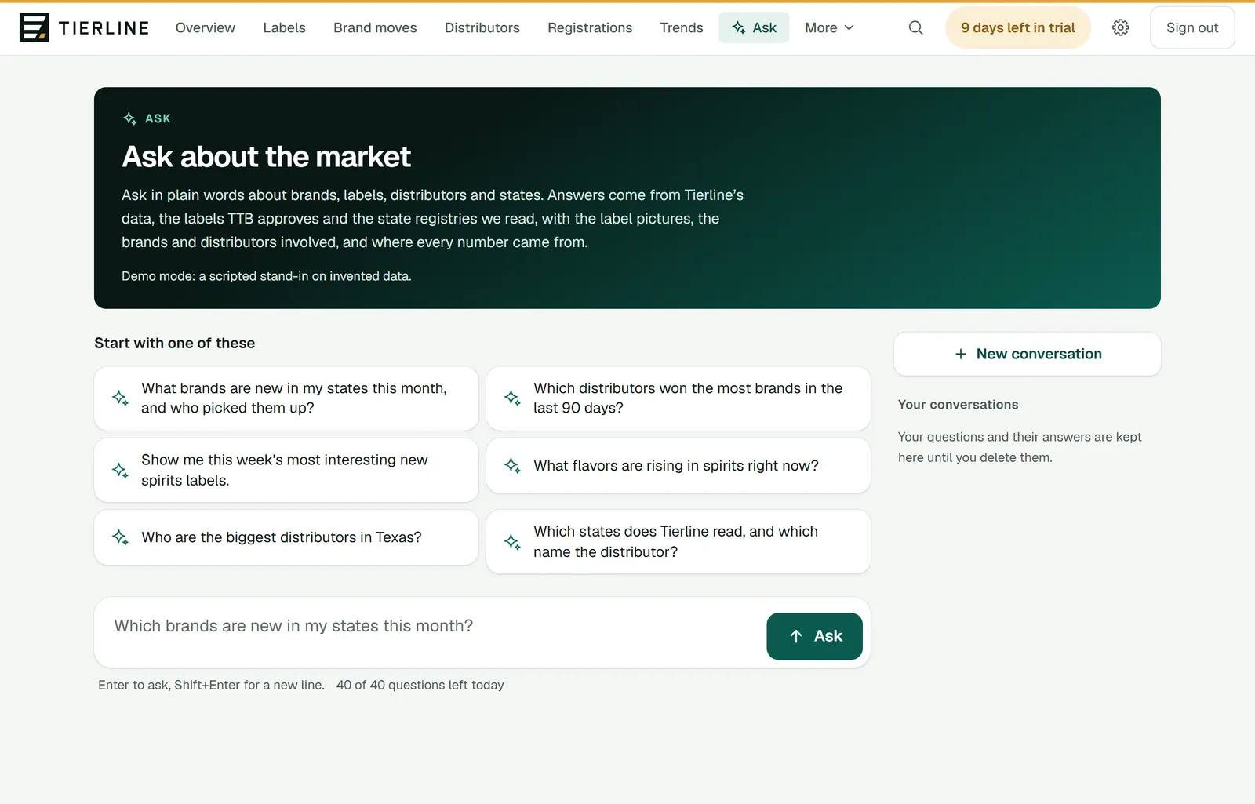Pick the suggestion about distributors winning most brands
This screenshot has width=1255, height=804.
click(678, 398)
